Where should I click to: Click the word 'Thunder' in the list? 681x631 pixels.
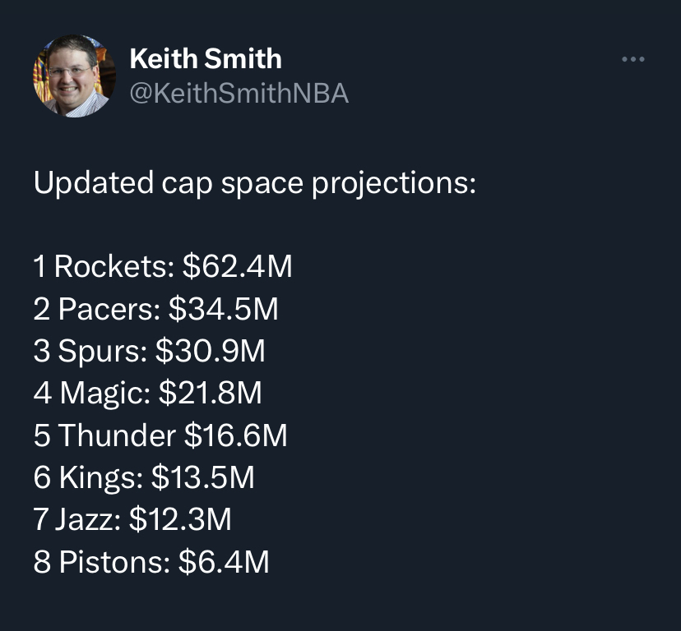pos(117,435)
